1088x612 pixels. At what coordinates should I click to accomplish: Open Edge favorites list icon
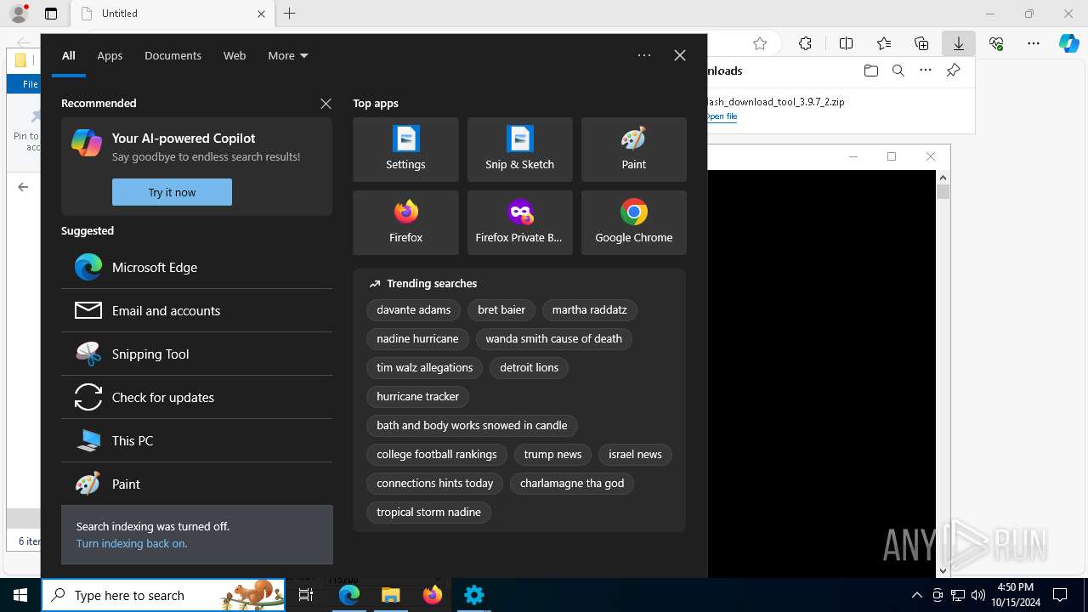[x=884, y=43]
